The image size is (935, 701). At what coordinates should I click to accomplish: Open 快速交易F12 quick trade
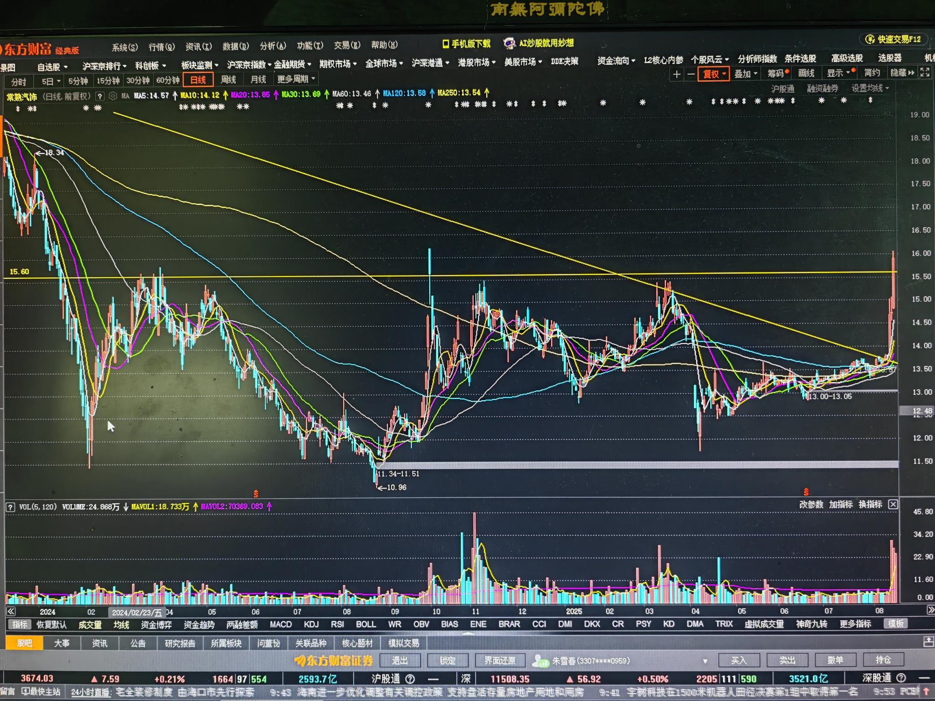pos(894,39)
